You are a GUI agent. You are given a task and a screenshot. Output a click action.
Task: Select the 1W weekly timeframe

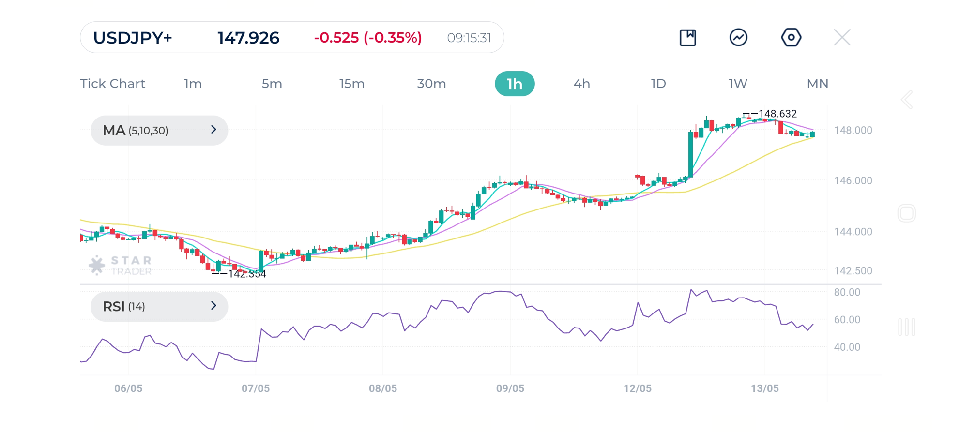(738, 84)
